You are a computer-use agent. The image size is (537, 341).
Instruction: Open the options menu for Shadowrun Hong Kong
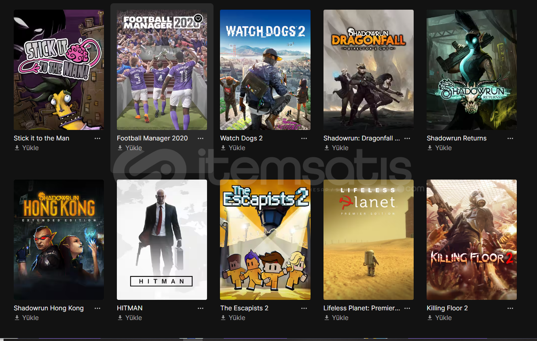coord(97,308)
